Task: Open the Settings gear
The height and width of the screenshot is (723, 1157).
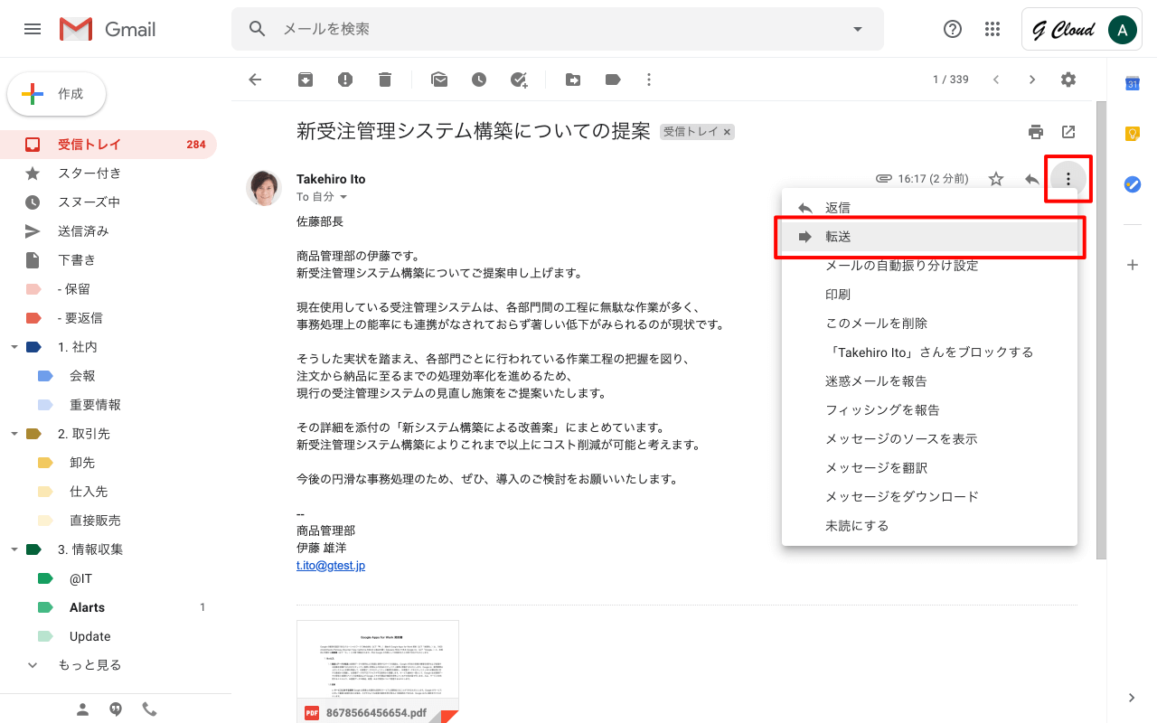Action: point(1068,80)
